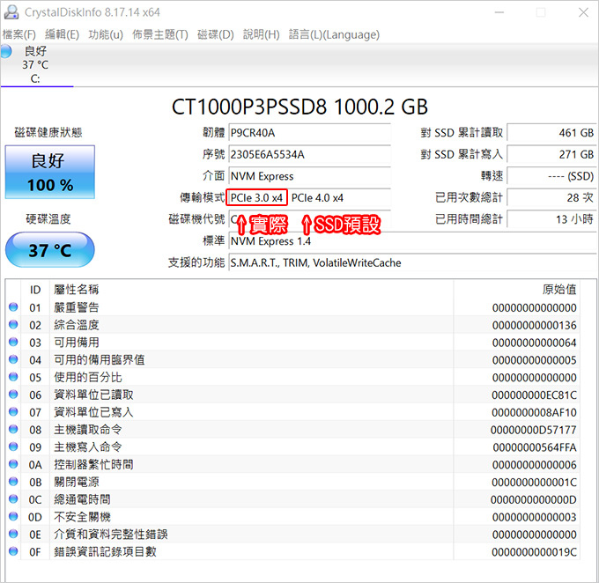Select the 綜合溫度 attribute name

(77, 325)
